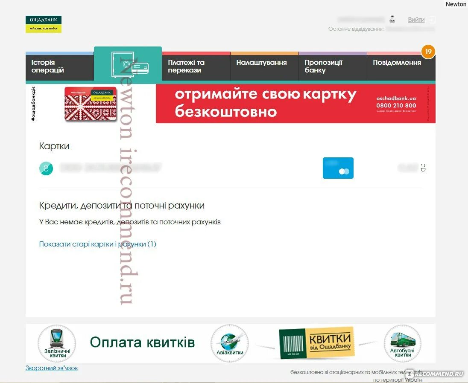Click the #ощадбанкдіє hashtag label
This screenshot has height=383, width=468.
(x=33, y=103)
